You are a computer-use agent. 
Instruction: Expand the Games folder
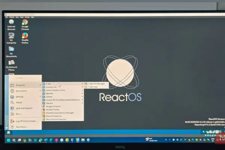coord(63,97)
